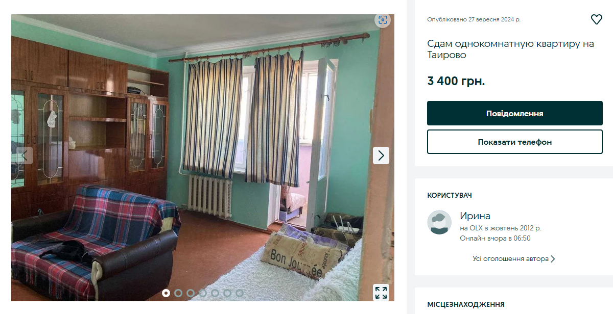
Task: Open visual search icon on photo
Action: click(x=382, y=20)
